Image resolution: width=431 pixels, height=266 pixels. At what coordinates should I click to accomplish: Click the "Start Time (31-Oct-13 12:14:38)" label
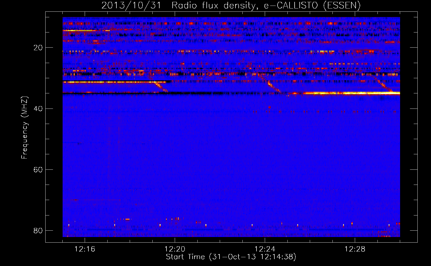tap(231, 257)
